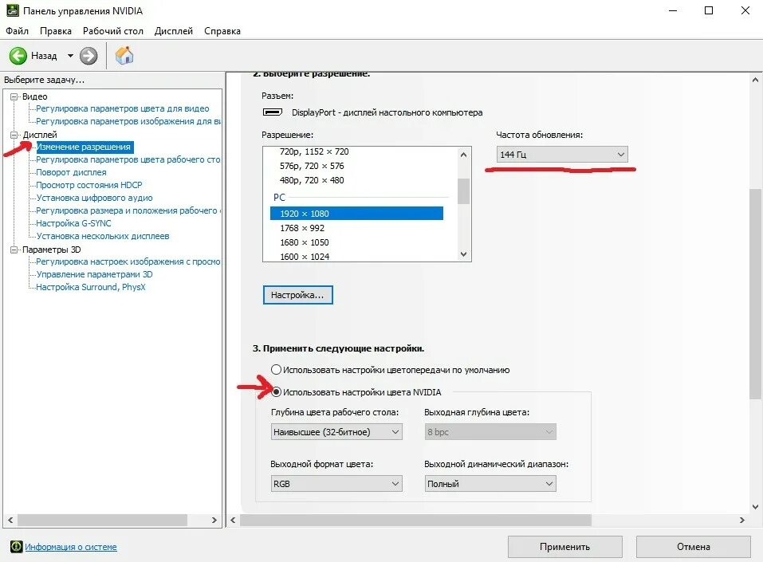Open Управление параметрами 3D page
The image size is (763, 562).
click(94, 274)
